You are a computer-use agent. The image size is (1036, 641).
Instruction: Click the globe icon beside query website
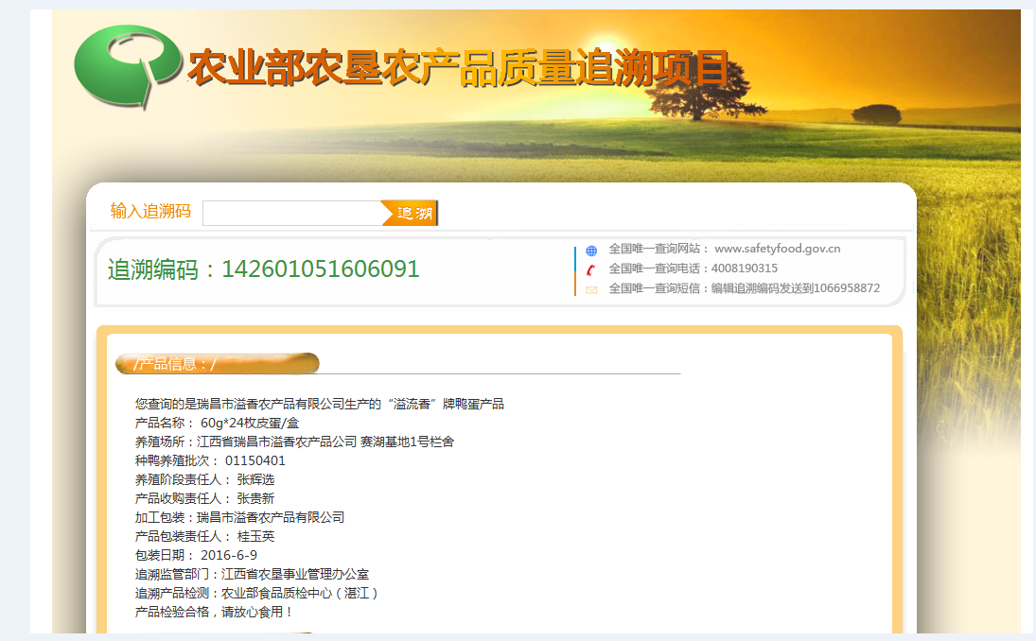pos(591,251)
